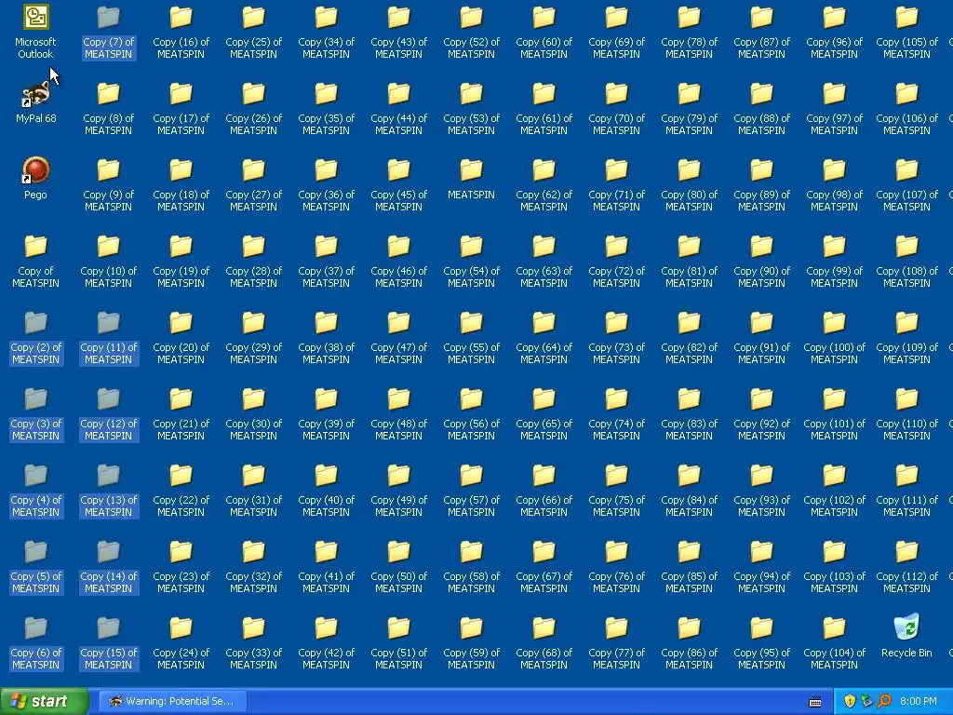Select the 'Copy of MEATSPIN' folder
Image resolution: width=953 pixels, height=715 pixels.
coord(35,261)
